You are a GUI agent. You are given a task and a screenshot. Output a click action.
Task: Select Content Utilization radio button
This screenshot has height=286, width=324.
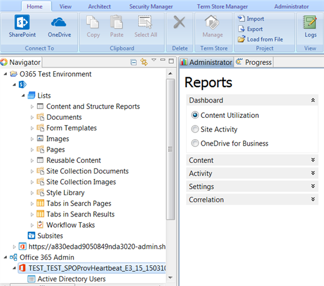point(195,115)
